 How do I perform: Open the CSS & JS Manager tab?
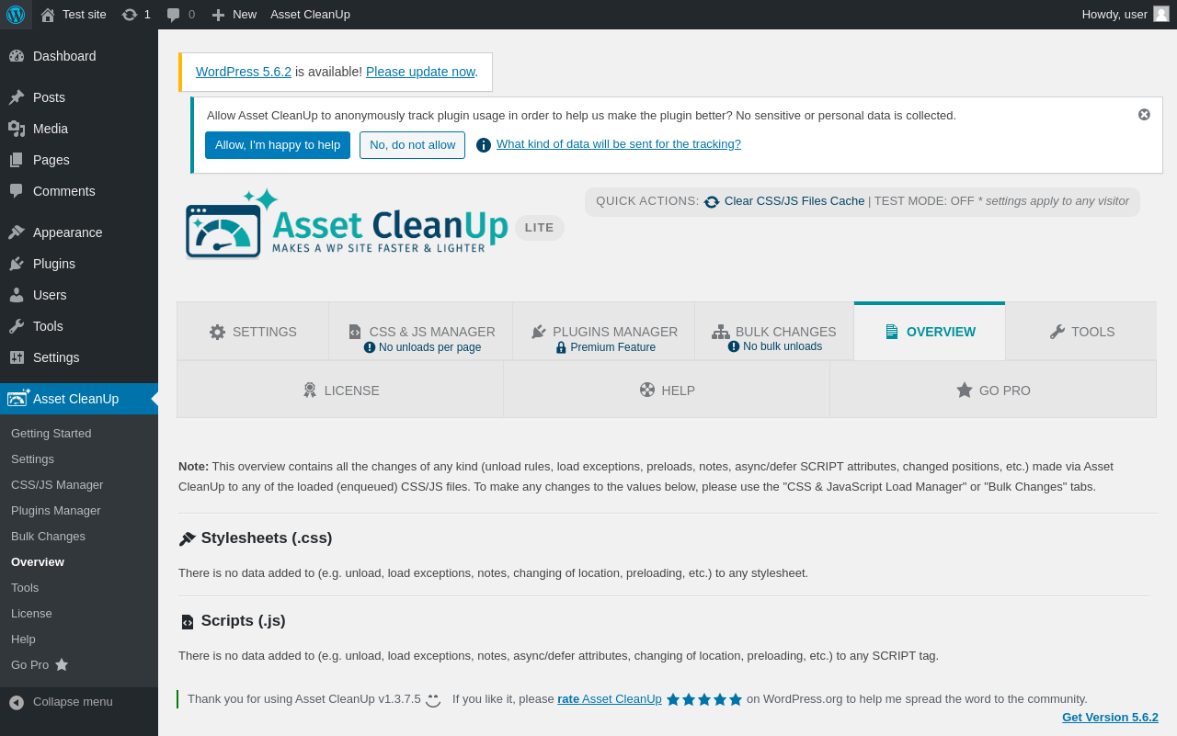tap(421, 332)
